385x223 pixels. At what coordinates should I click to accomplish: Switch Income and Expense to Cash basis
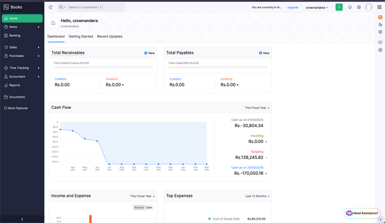[149, 208]
